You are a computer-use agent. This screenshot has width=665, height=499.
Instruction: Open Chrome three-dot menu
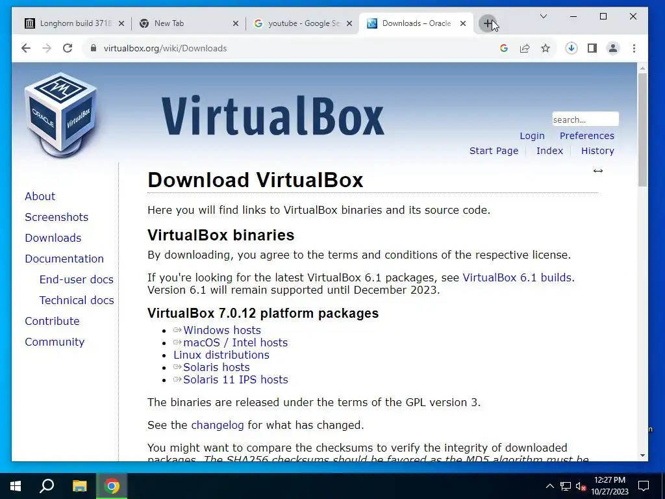coord(634,48)
